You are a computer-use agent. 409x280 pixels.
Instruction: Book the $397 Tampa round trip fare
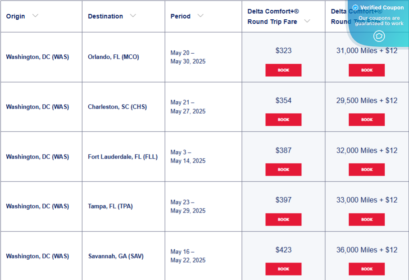(x=283, y=219)
